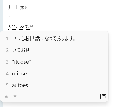Click number 2 beside いつおせ candidate
Screen dimensions: 119x107
(x=7, y=50)
